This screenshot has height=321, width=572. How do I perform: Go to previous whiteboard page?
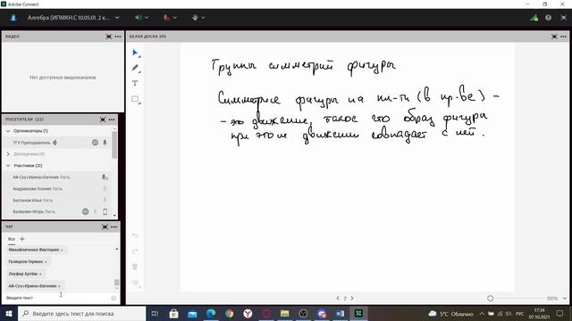pyautogui.click(x=338, y=298)
